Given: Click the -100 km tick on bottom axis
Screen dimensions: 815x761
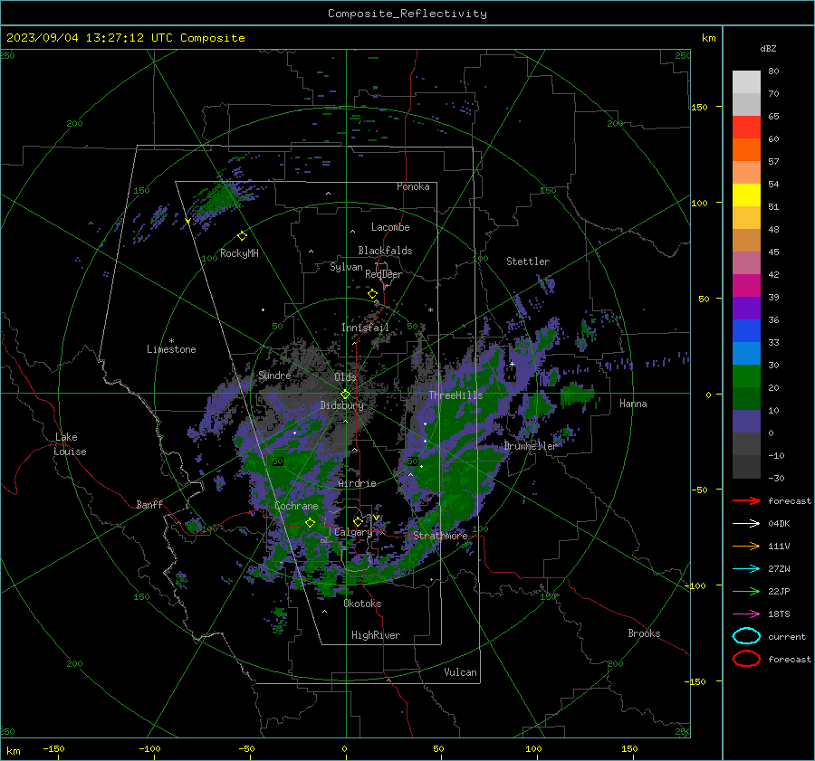Looking at the screenshot, I should (x=149, y=748).
